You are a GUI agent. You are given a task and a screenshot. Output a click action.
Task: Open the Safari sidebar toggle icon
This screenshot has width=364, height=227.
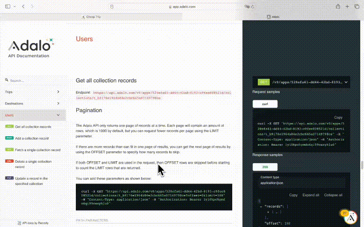[x=9, y=7]
